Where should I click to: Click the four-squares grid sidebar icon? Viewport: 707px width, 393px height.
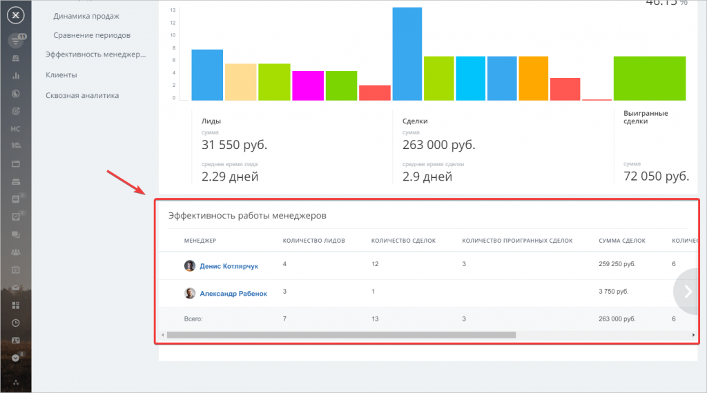point(16,305)
